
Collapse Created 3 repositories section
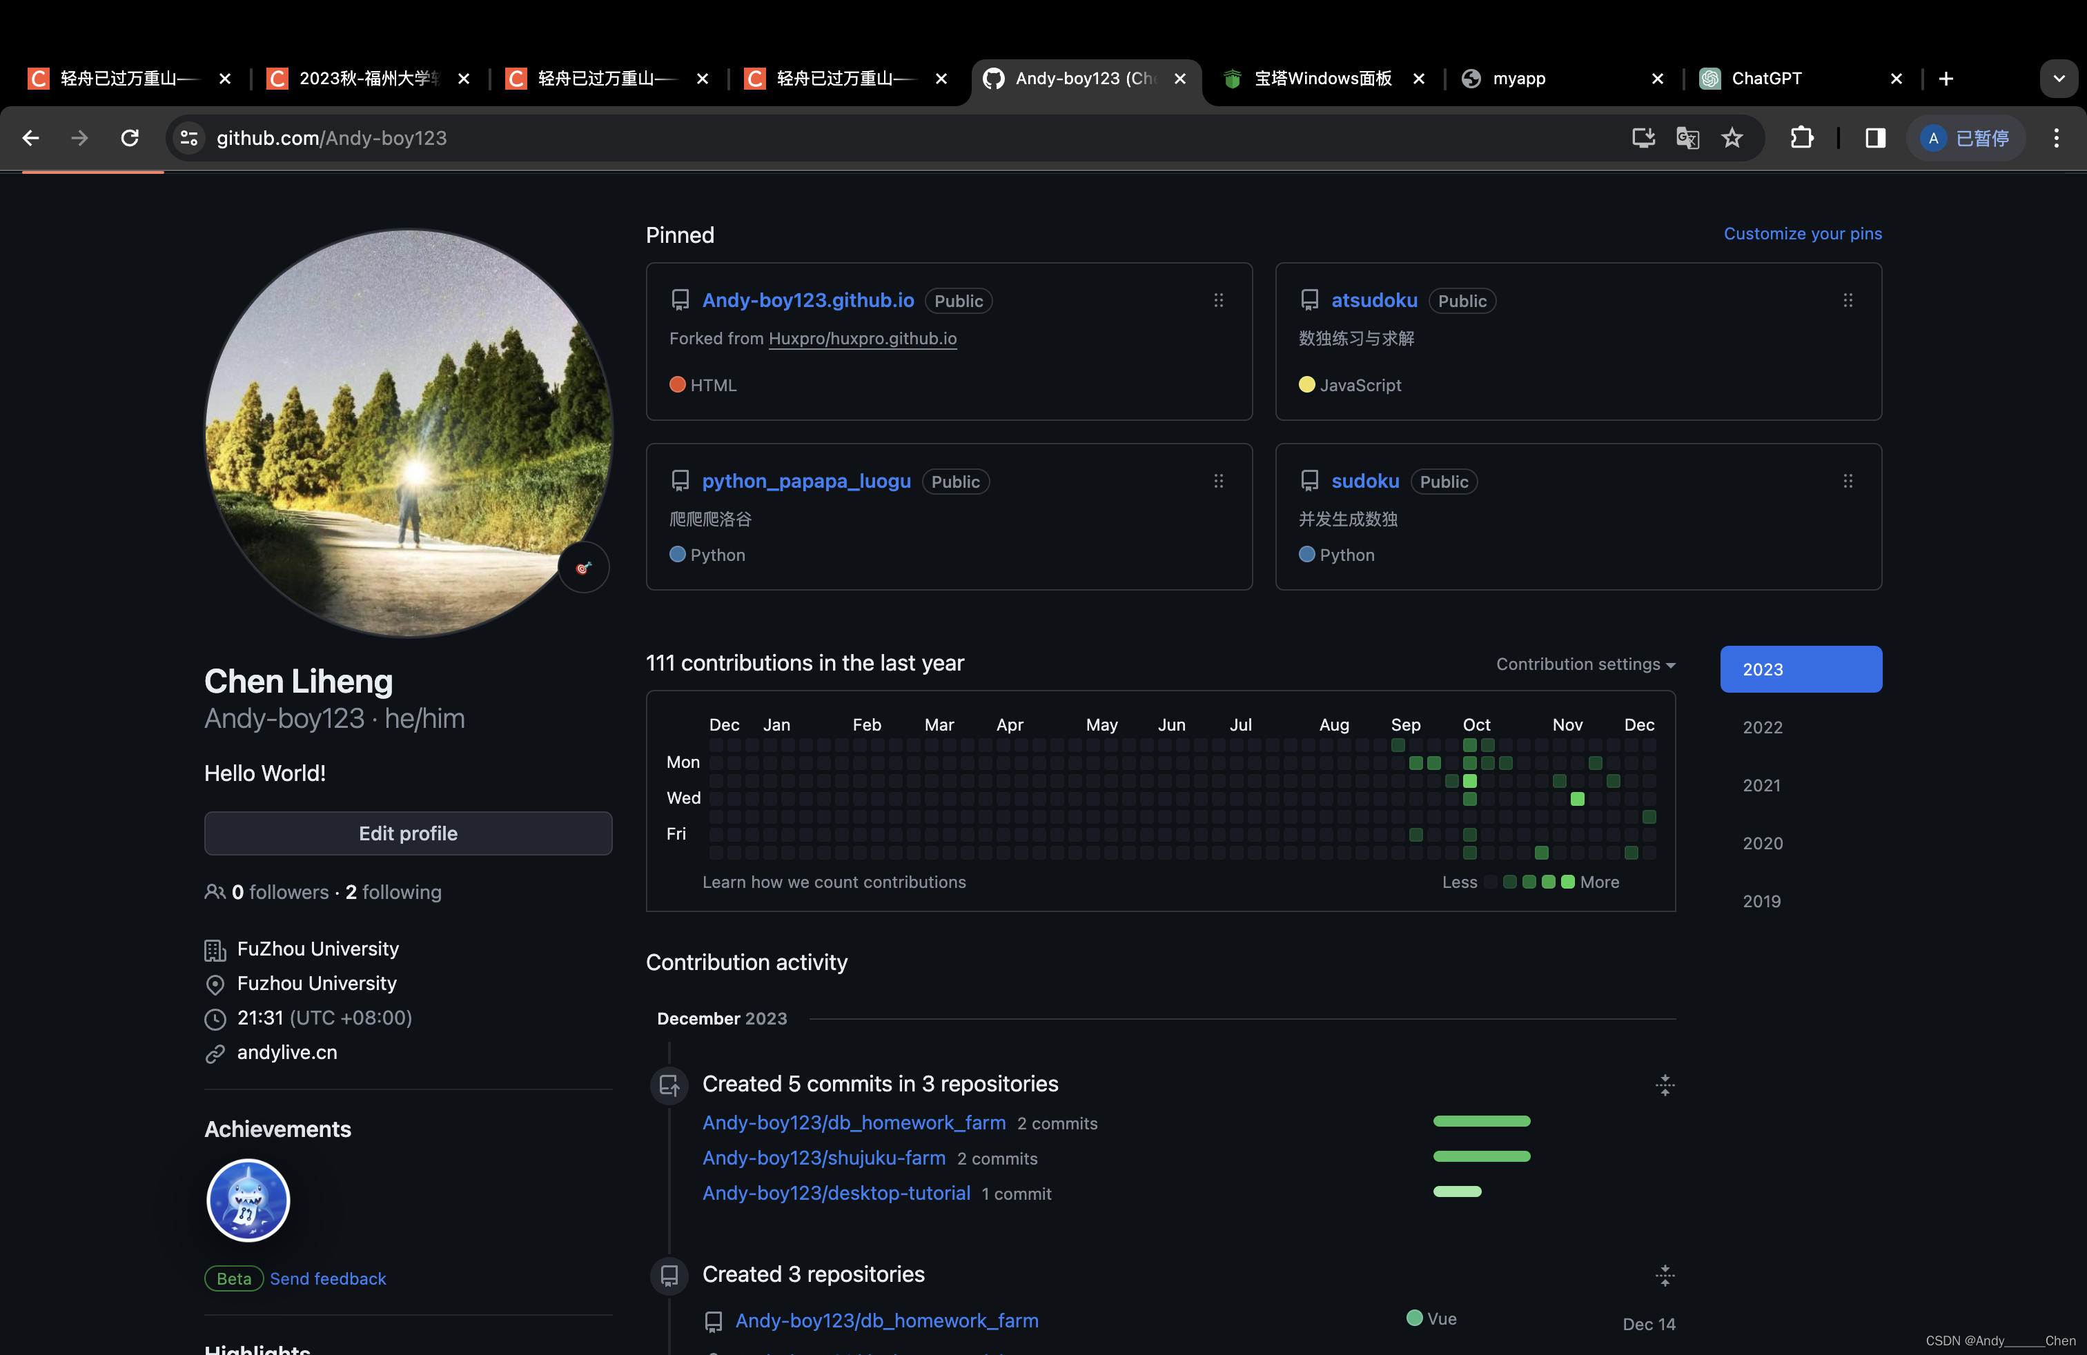point(1665,1275)
